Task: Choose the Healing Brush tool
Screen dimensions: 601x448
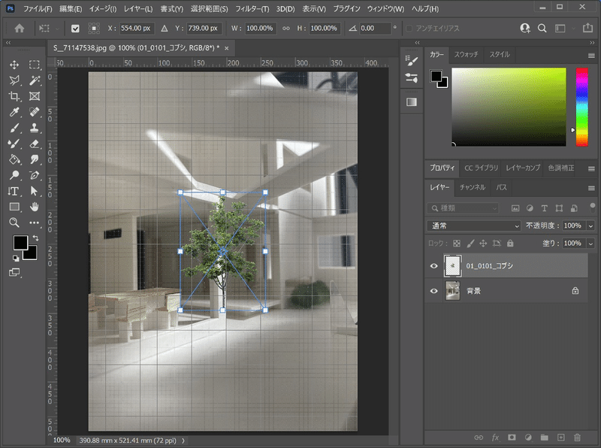Action: pos(35,112)
